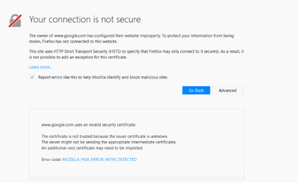Open the Advanced options button
Screen dimensions: 298x183
click(228, 91)
